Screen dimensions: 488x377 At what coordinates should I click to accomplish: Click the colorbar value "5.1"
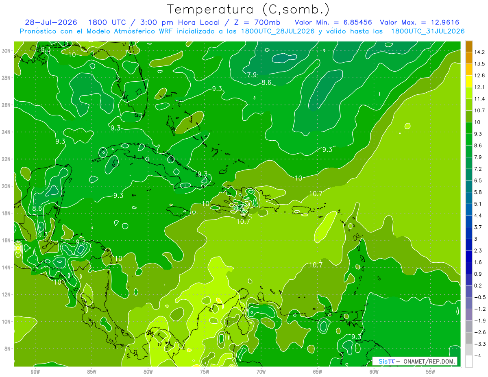(x=478, y=204)
